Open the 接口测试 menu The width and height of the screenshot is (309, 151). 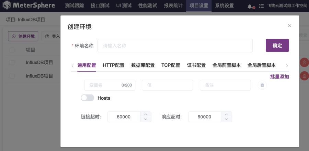[x=100, y=6]
